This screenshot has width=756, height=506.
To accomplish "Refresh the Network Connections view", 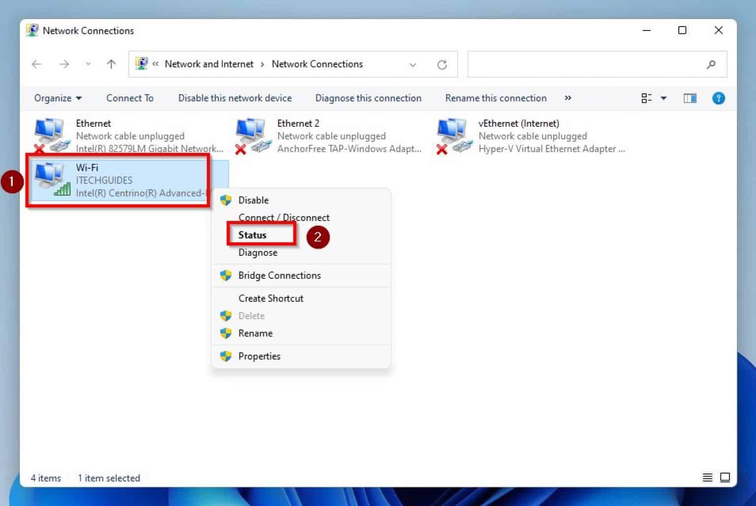I will tap(442, 64).
